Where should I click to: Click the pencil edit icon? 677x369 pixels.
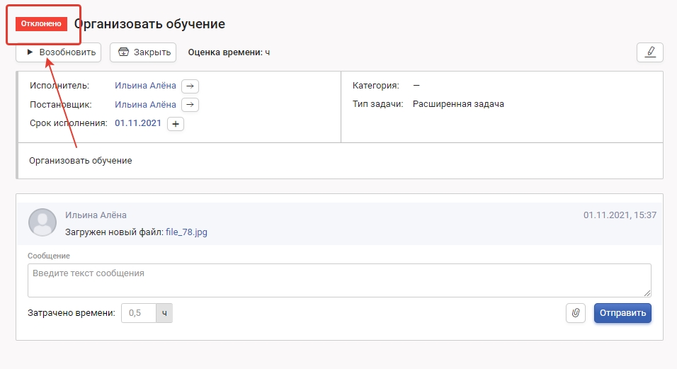pos(649,52)
